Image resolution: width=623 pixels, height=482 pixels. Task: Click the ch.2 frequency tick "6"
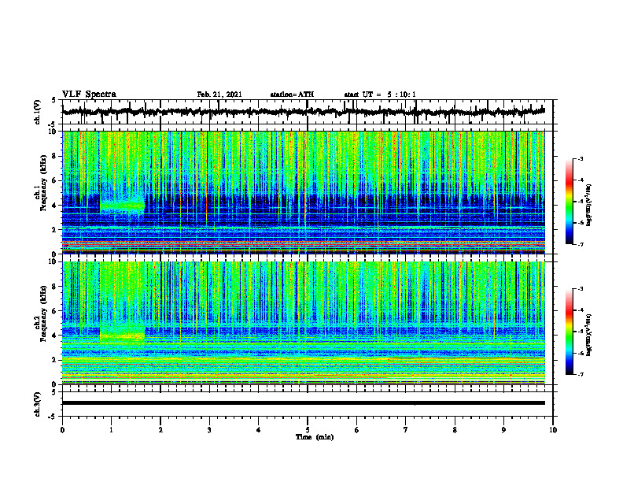(55, 311)
